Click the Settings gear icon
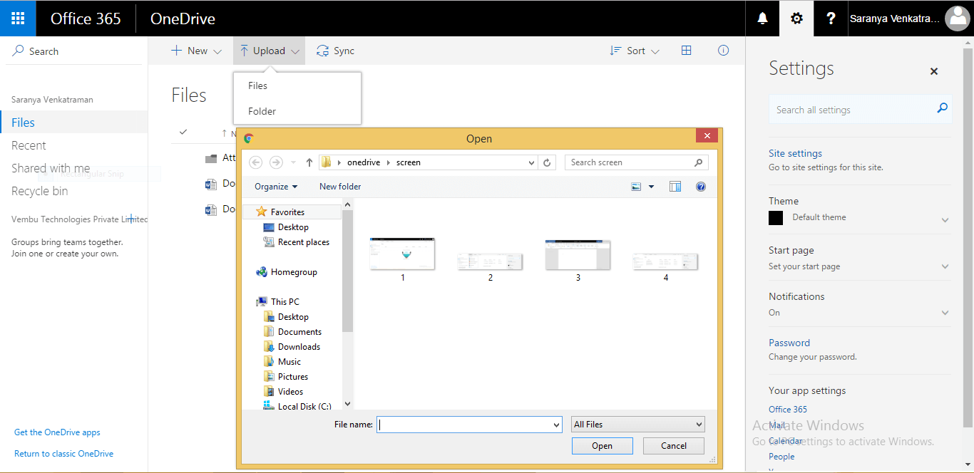Viewport: 974px width, 473px height. (796, 19)
